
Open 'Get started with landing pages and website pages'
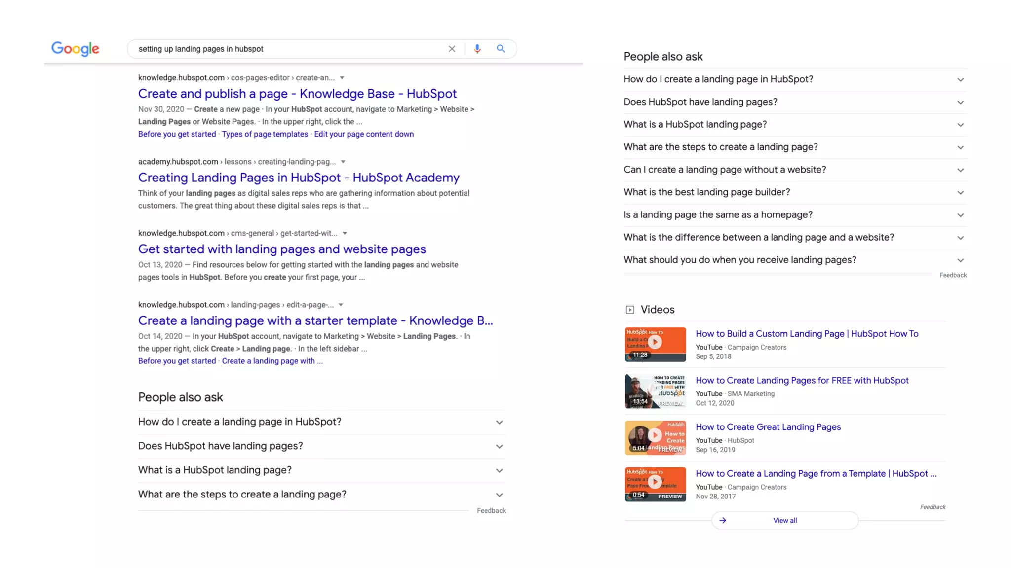tap(282, 249)
